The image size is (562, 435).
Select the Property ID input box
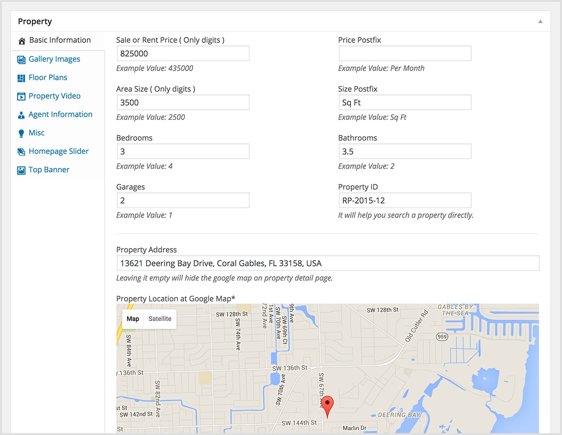pos(405,200)
